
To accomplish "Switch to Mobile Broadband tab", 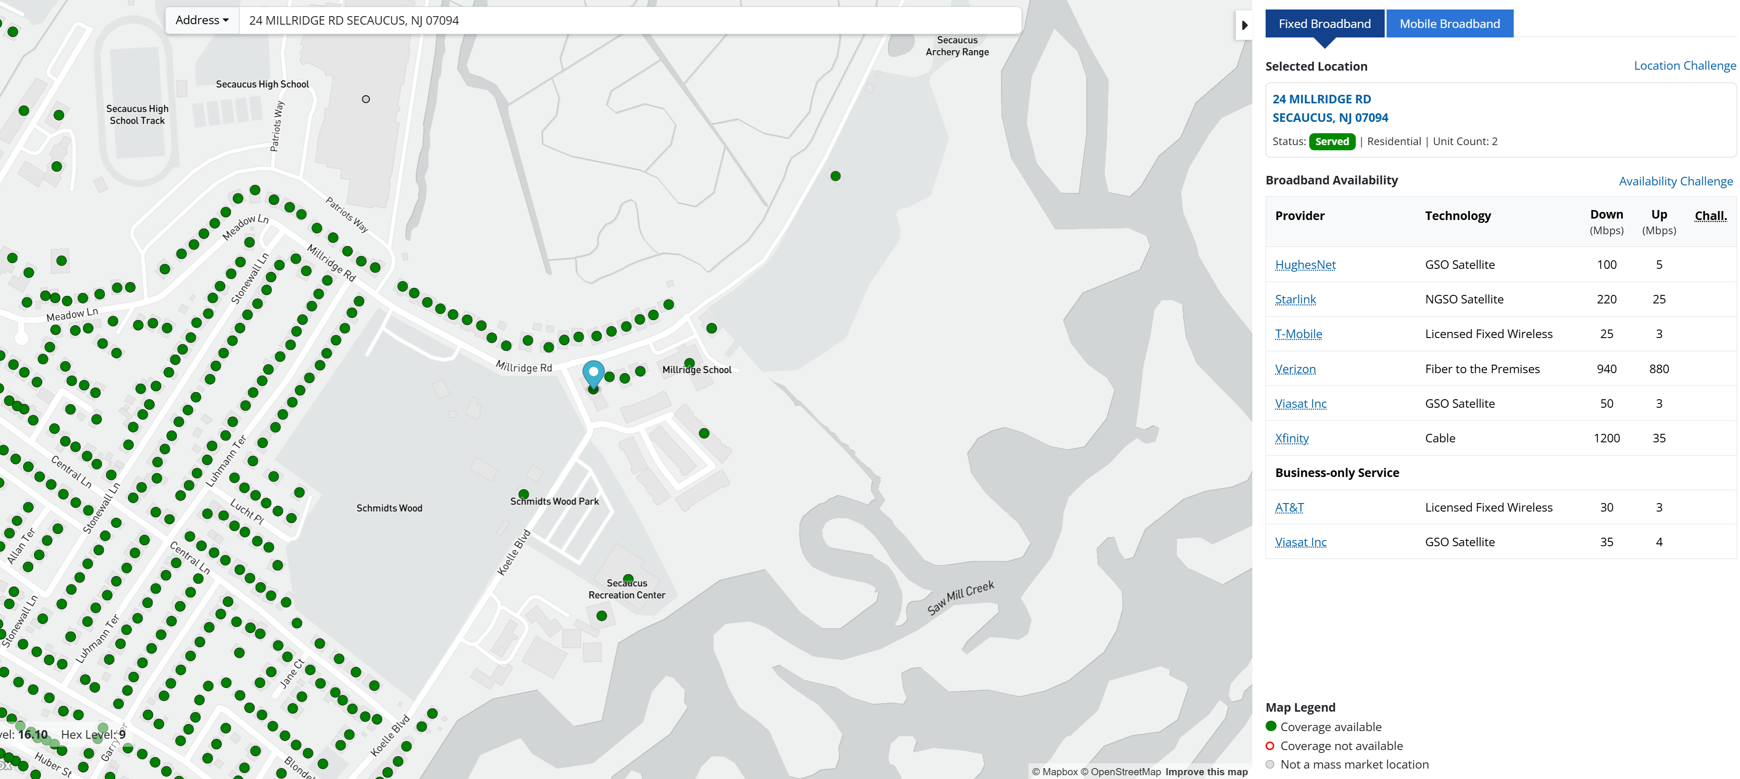I will [1449, 24].
